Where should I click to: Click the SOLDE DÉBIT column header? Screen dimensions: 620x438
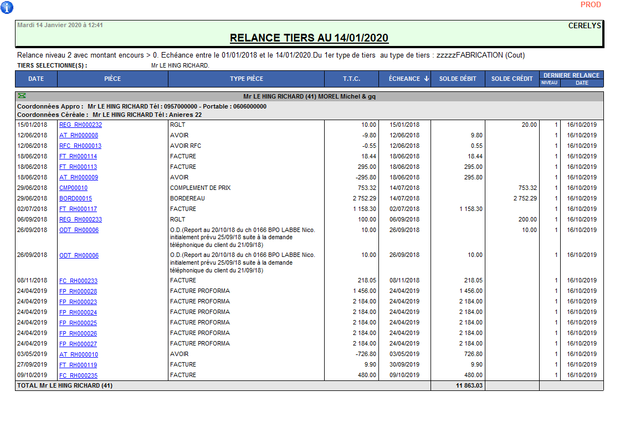coord(458,79)
